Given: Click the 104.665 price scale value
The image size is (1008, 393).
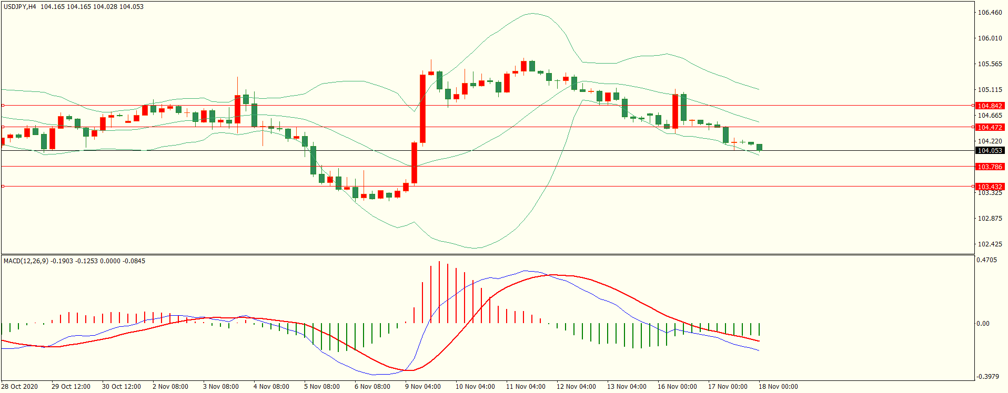Looking at the screenshot, I should [990, 116].
